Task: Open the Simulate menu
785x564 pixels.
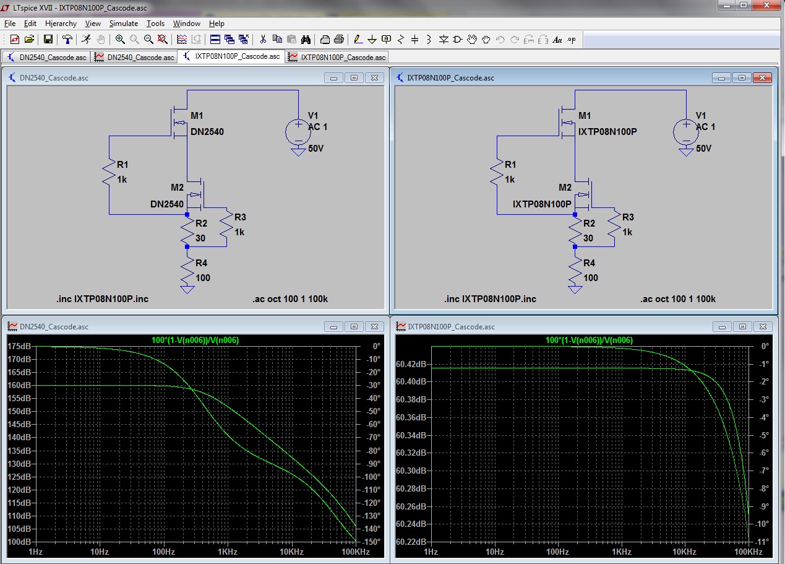Action: (x=124, y=24)
